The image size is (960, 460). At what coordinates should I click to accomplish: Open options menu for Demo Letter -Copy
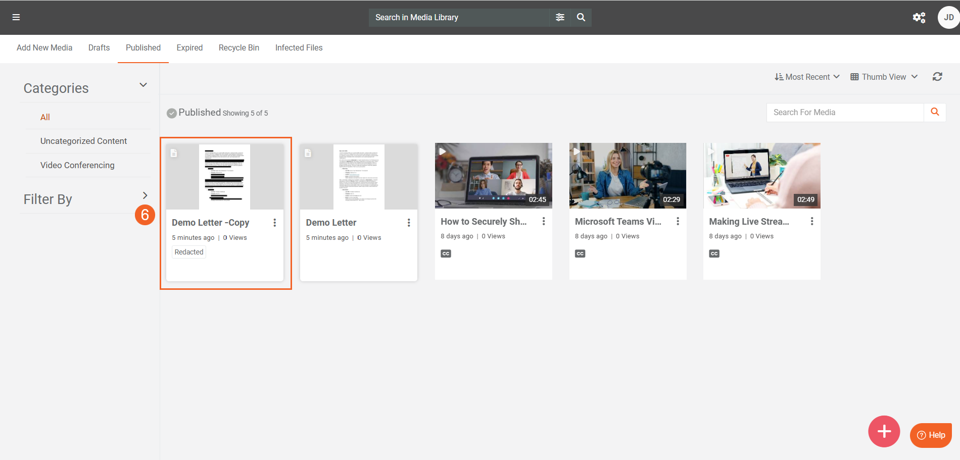(x=274, y=223)
